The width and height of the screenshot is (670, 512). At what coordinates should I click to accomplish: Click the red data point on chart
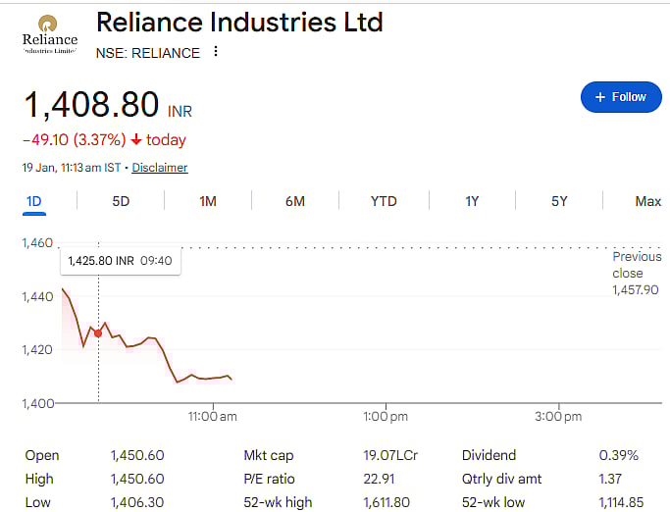pos(98,333)
